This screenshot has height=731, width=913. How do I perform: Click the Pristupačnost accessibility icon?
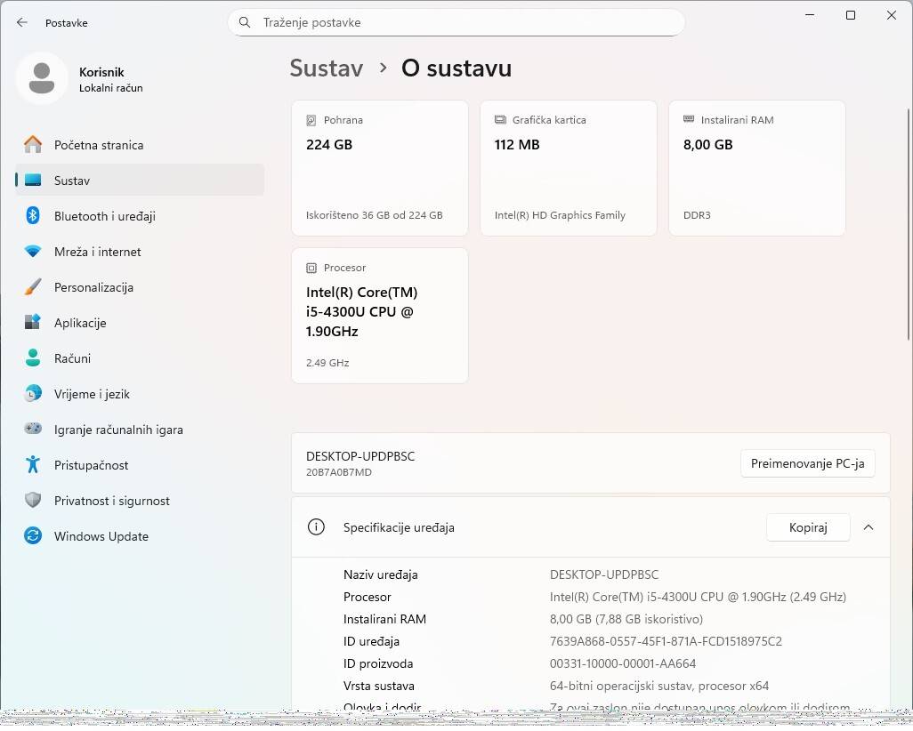tap(33, 465)
